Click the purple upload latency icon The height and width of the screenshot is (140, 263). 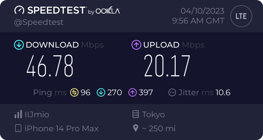click(133, 92)
